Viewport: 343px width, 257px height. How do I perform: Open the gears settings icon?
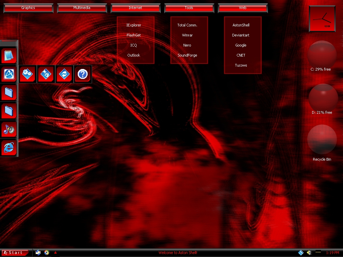[27, 74]
